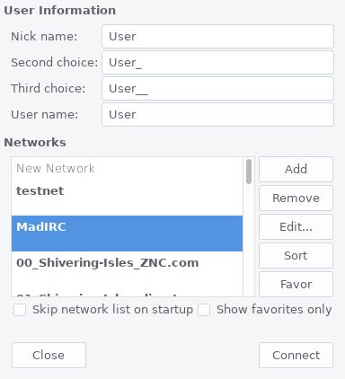Image resolution: width=345 pixels, height=379 pixels.
Task: Click the Nick name input field
Action: pyautogui.click(x=217, y=37)
